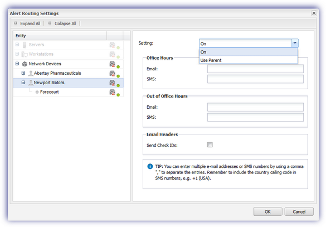Collapse the Newport Motors node

point(23,83)
